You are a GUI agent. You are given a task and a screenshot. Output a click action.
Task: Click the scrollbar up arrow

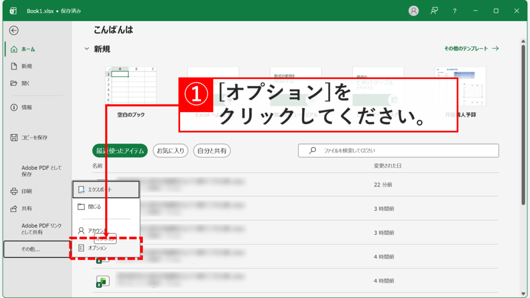(523, 41)
